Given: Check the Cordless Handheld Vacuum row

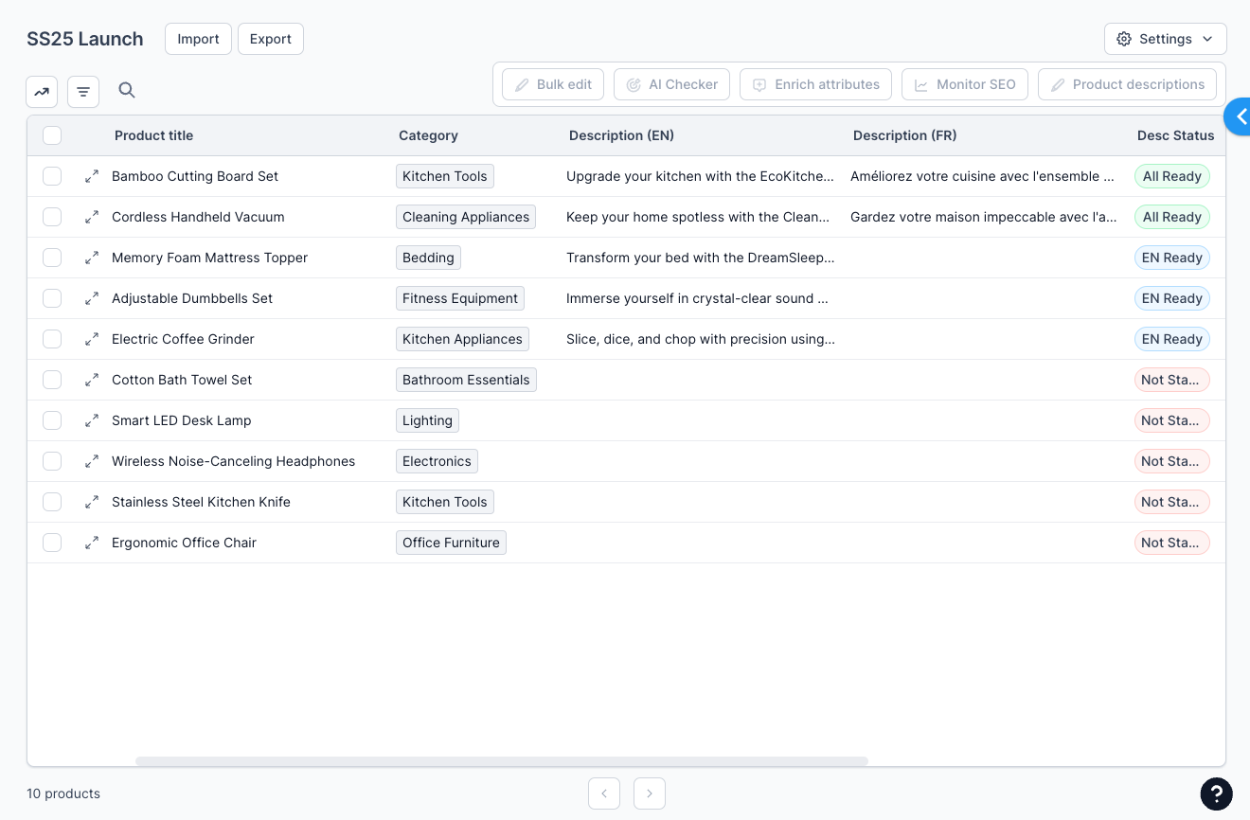Looking at the screenshot, I should pyautogui.click(x=52, y=217).
